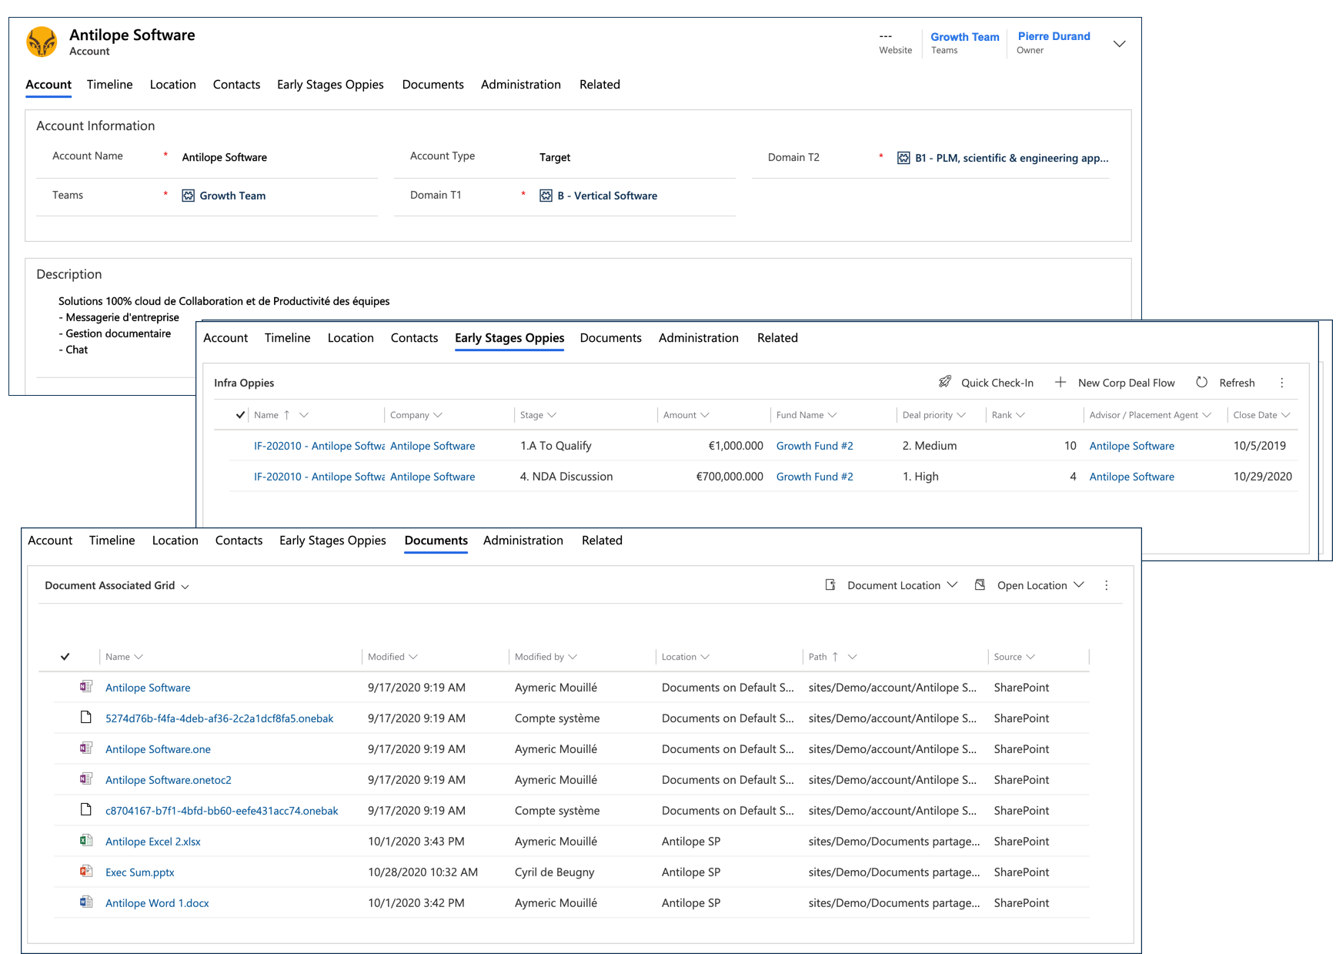Viewport: 1336px width, 954px height.
Task: Open the Related tab in the Documents window
Action: 602,541
